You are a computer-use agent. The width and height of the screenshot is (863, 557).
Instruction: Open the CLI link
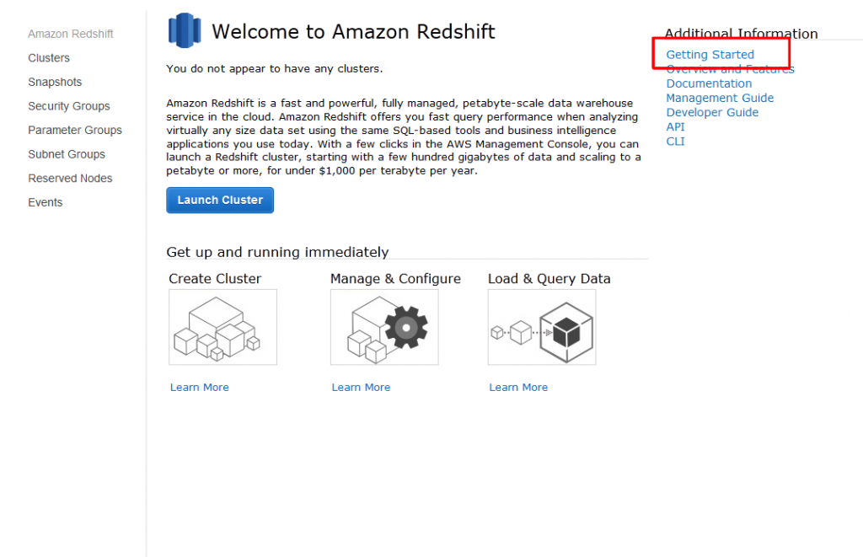(x=675, y=142)
